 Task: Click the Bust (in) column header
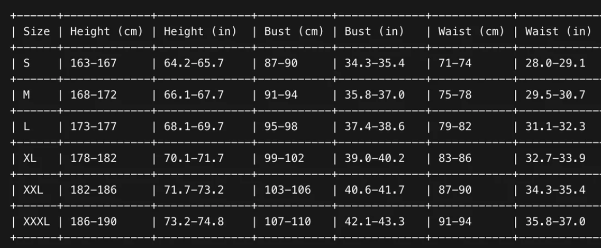[374, 31]
